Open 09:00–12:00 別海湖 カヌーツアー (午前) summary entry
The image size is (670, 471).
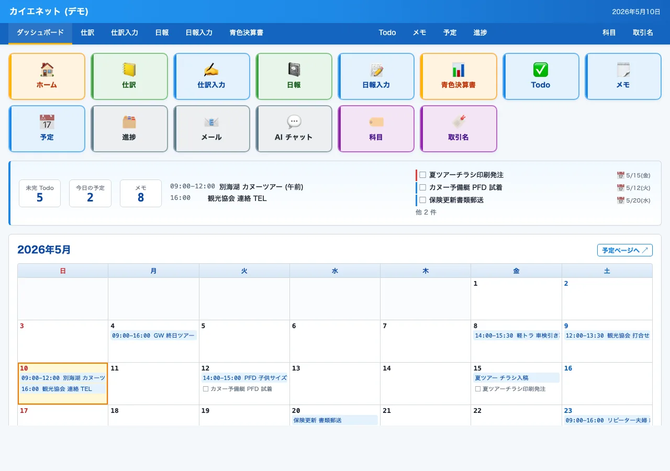(x=237, y=186)
